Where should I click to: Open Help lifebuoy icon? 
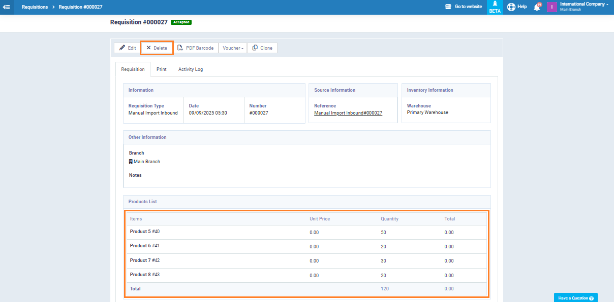click(x=511, y=7)
